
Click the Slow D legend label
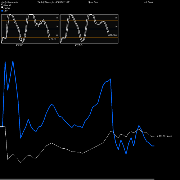tap(7, 5)
